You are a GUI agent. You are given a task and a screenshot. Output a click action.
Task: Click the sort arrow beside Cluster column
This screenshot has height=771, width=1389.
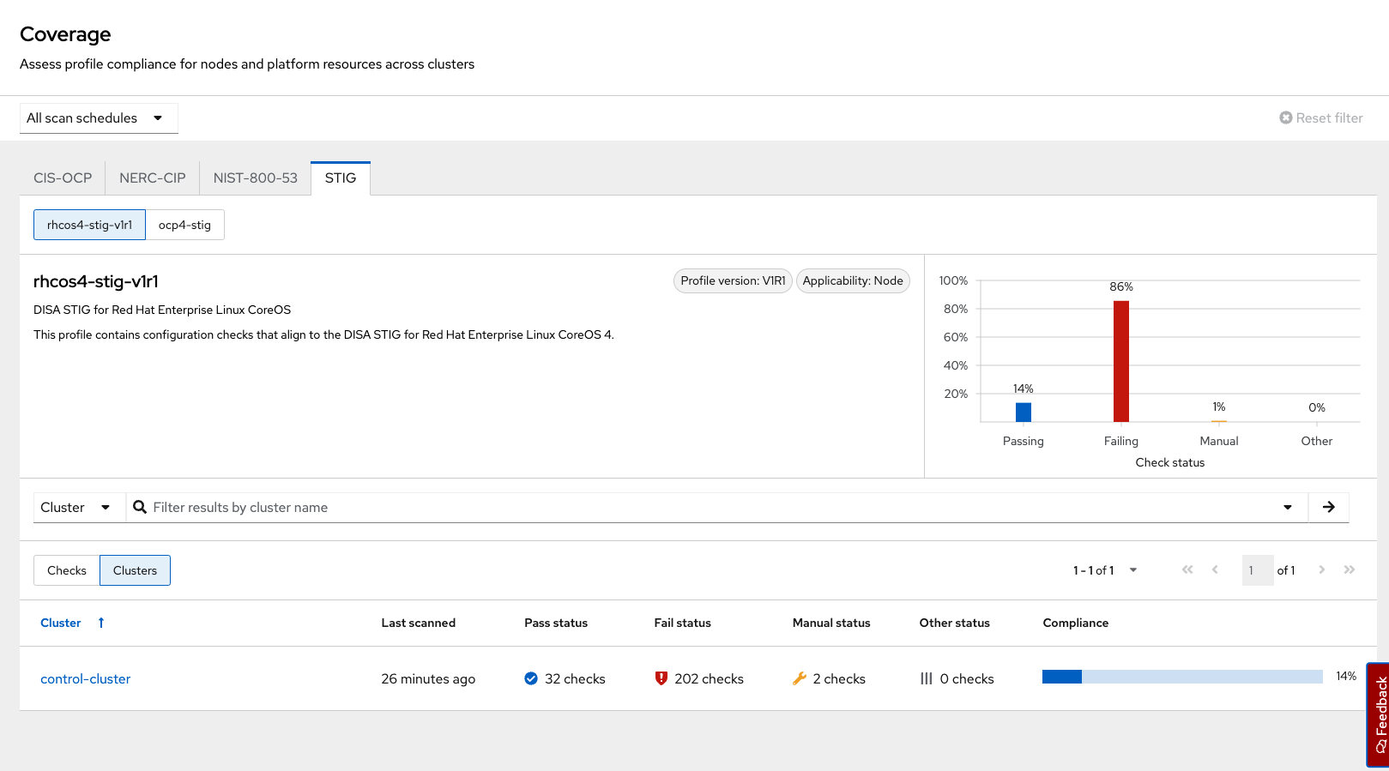(x=101, y=623)
